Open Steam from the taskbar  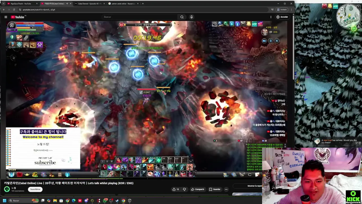pos(117,201)
